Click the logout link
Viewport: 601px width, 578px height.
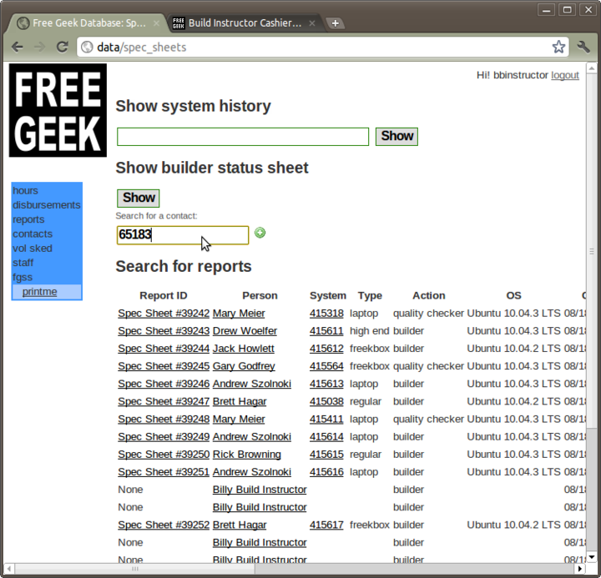[565, 75]
